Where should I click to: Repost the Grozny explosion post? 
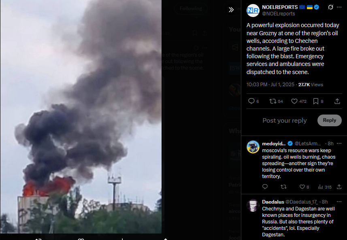[272, 101]
